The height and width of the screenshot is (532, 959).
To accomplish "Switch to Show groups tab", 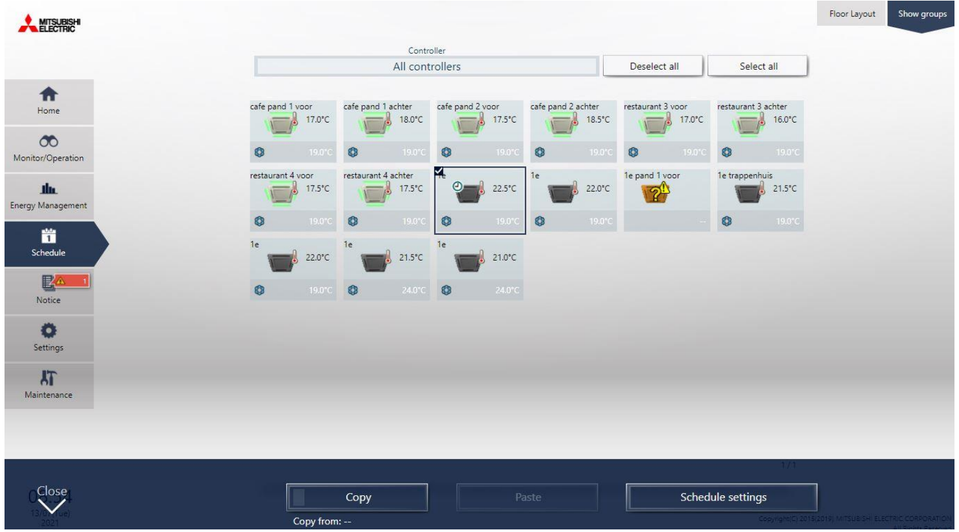I will pos(922,14).
